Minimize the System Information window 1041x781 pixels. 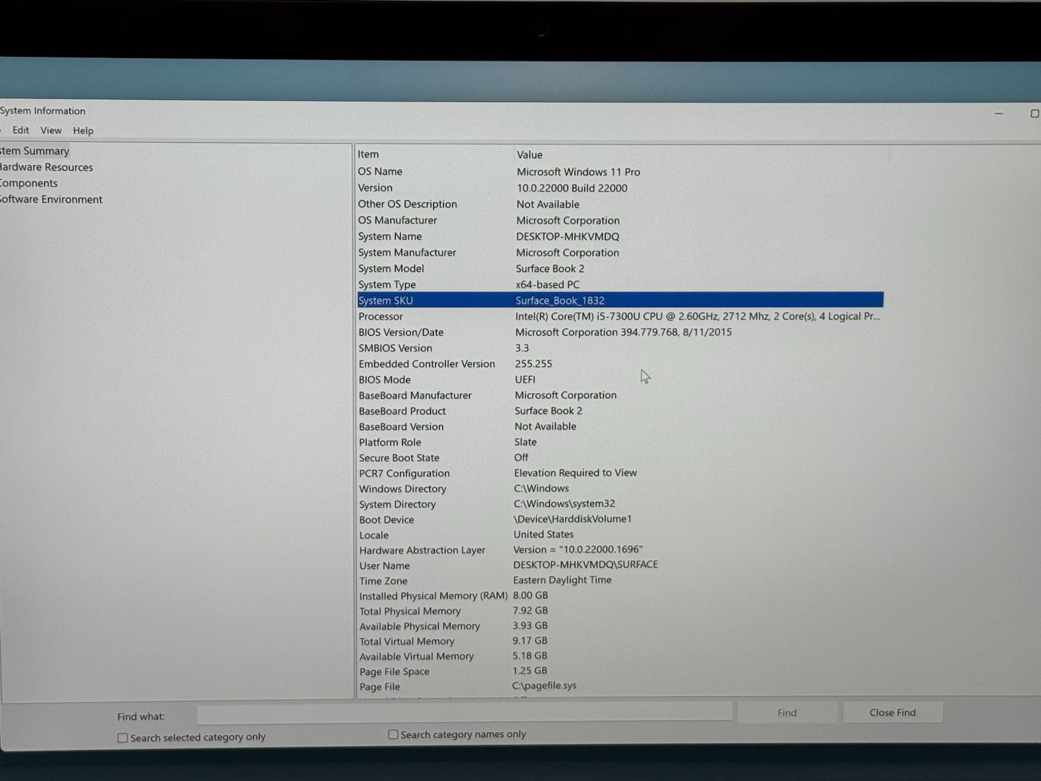pyautogui.click(x=999, y=113)
